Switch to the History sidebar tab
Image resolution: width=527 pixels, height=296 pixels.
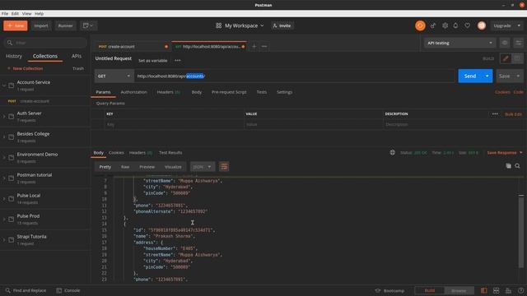tap(14, 56)
